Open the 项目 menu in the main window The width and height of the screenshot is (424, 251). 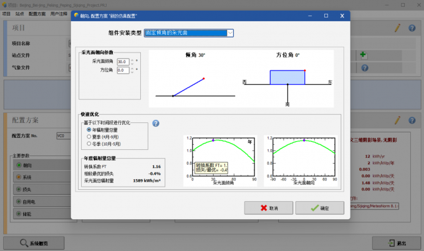[6, 14]
